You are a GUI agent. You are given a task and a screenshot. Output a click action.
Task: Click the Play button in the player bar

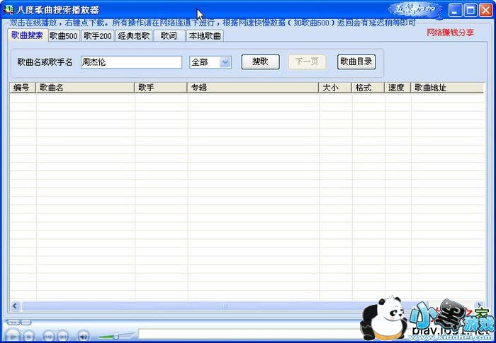point(12,337)
